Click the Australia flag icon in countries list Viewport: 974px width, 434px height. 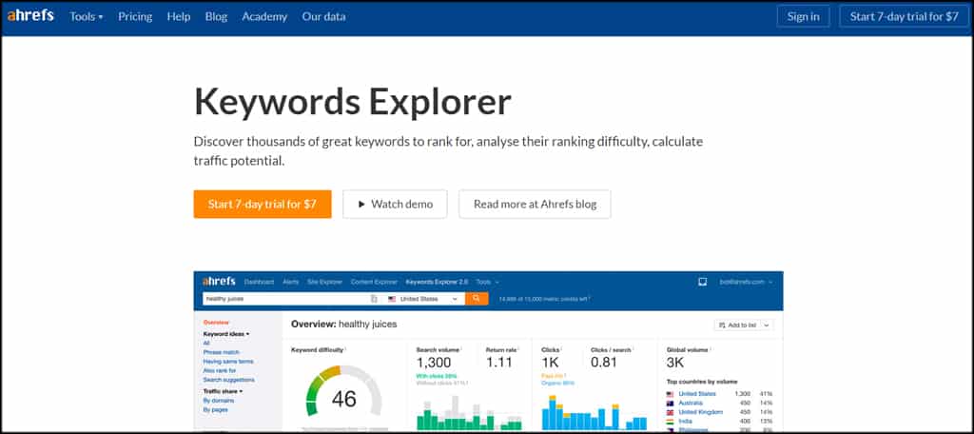tap(671, 403)
